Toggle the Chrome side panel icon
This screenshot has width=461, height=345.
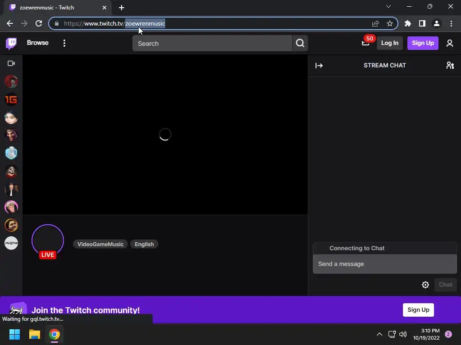point(422,23)
